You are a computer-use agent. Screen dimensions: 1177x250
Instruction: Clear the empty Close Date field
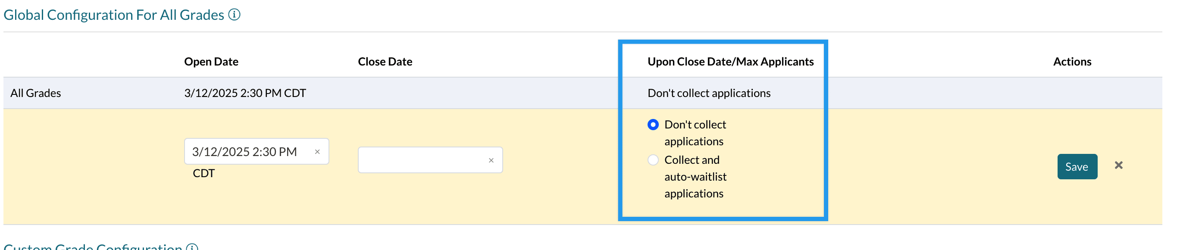(x=491, y=160)
